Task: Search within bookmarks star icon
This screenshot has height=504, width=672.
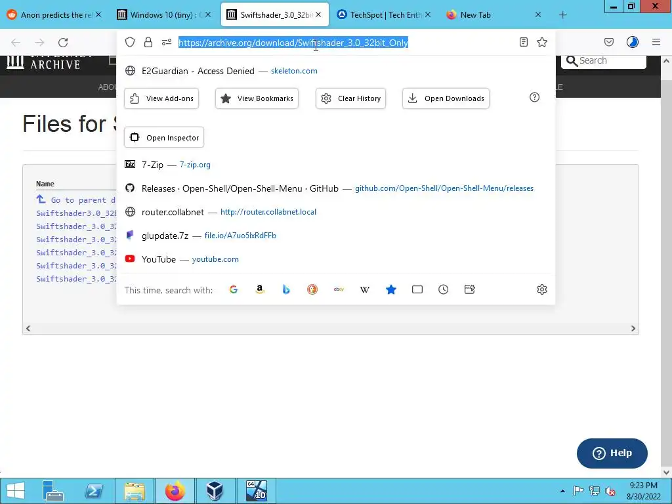Action: click(391, 289)
